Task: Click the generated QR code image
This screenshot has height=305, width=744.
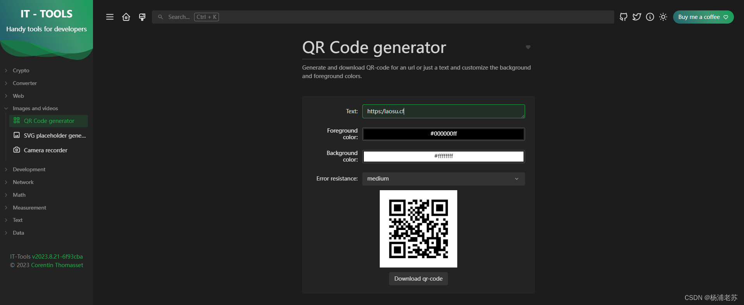Action: (x=418, y=229)
